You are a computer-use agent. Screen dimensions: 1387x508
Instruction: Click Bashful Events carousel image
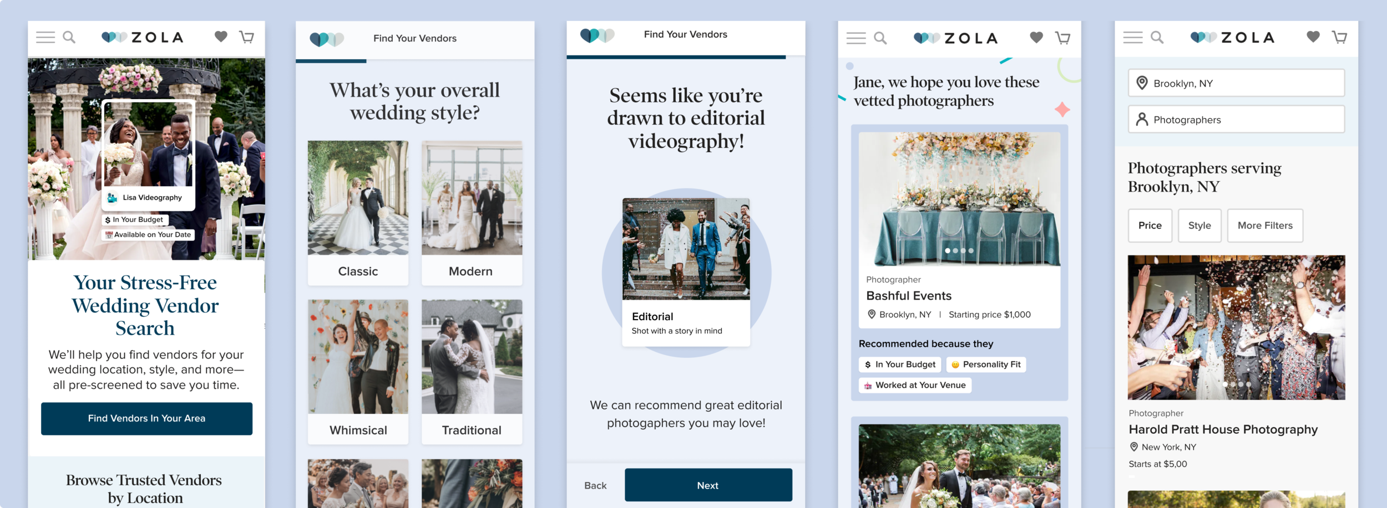pos(959,199)
